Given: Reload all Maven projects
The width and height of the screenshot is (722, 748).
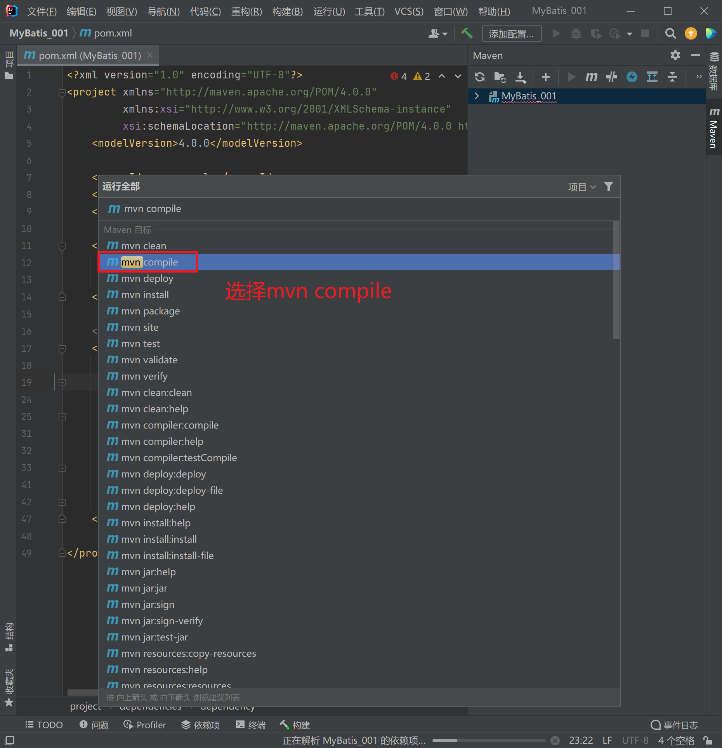Looking at the screenshot, I should [480, 77].
